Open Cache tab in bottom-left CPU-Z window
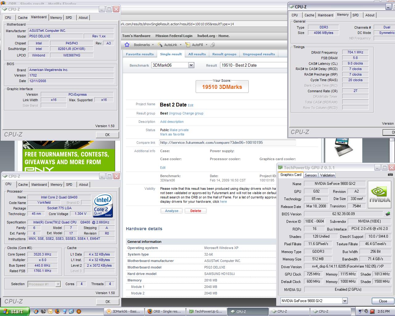395x316 pixels. click(x=23, y=185)
